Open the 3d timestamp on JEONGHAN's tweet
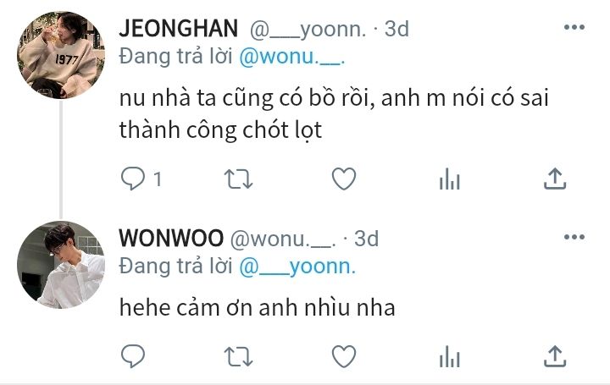Viewport: 610px width, 385px height. point(396,29)
